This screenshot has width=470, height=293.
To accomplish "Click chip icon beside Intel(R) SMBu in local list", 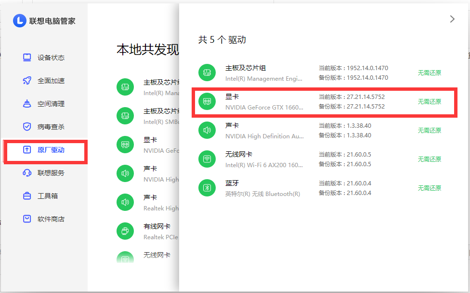I will [x=125, y=116].
